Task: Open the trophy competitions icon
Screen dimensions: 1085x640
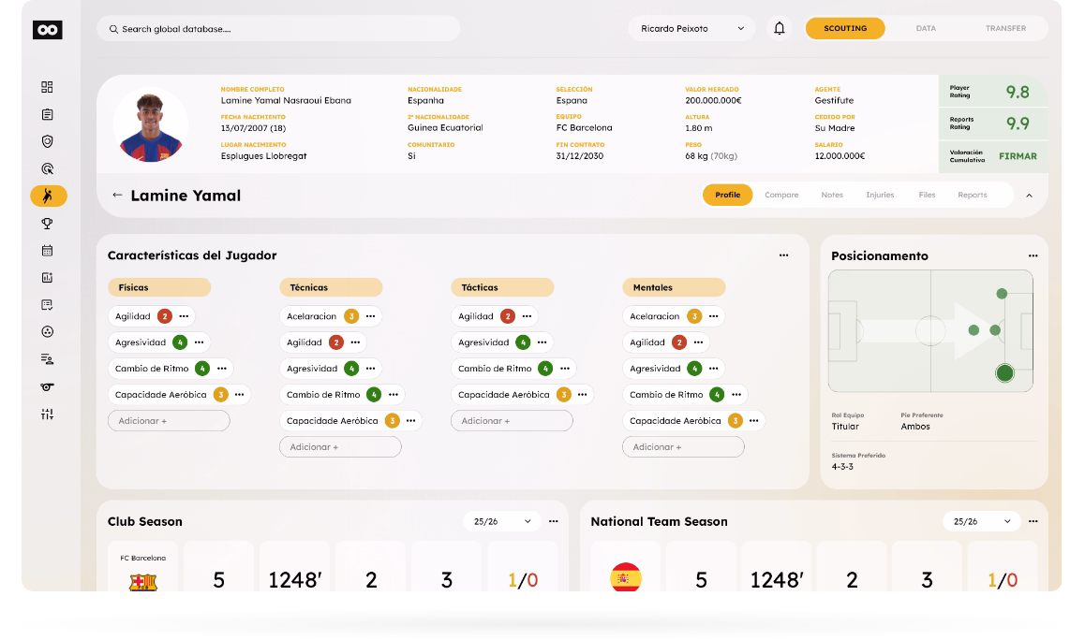Action: point(47,223)
